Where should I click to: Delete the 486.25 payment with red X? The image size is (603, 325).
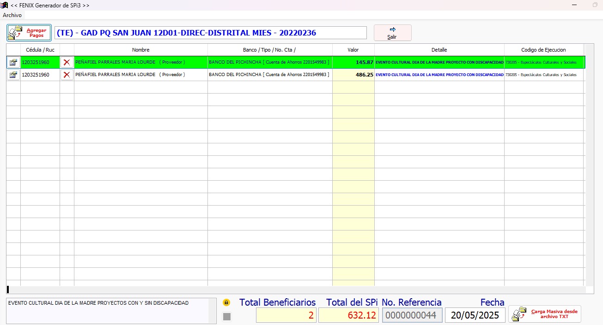tap(67, 75)
